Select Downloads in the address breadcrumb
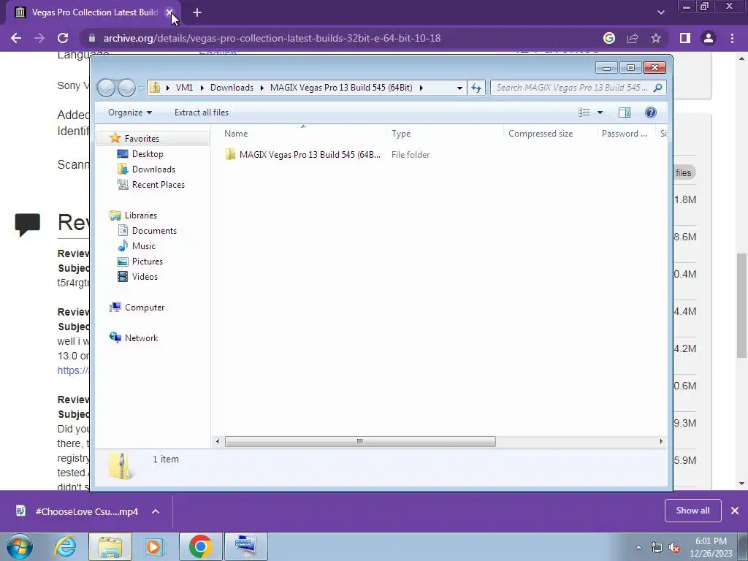Image resolution: width=748 pixels, height=561 pixels. click(232, 88)
